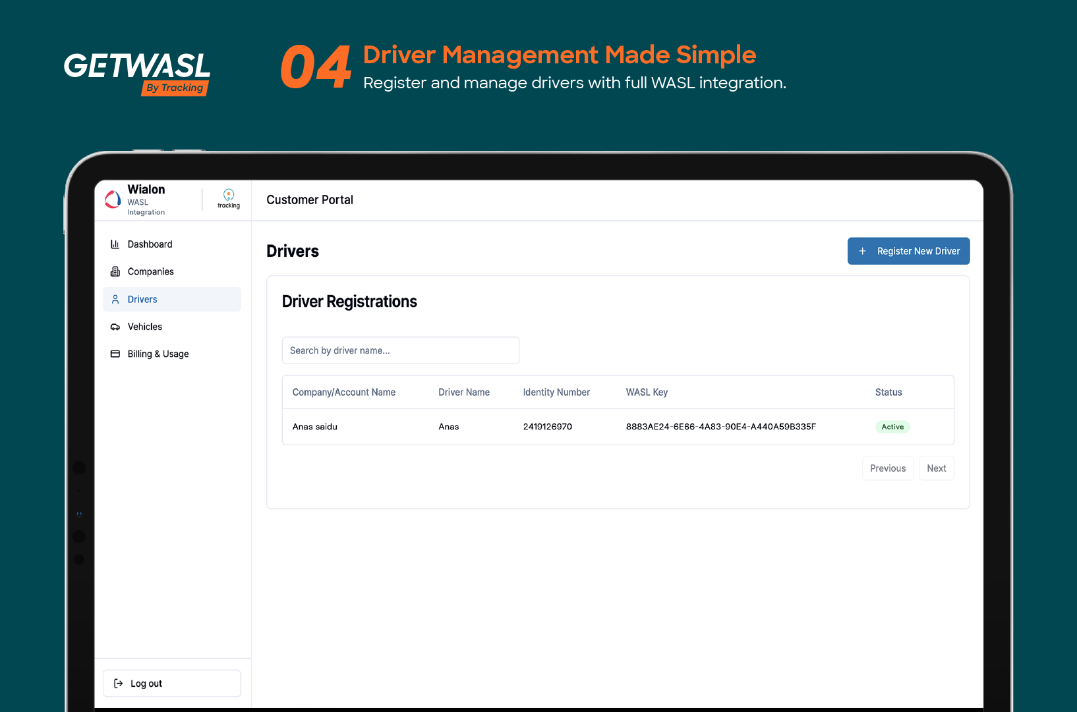The height and width of the screenshot is (712, 1077).
Task: Click the Company/Account Name column header
Action: (344, 392)
